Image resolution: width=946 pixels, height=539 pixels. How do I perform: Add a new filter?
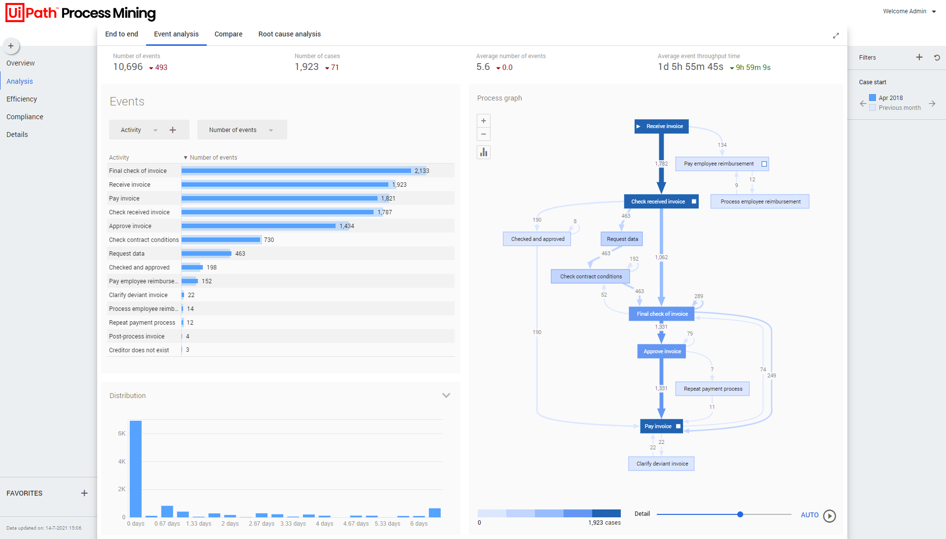919,57
